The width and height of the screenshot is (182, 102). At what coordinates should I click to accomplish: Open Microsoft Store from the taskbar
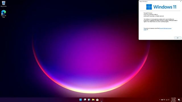tap(97, 100)
